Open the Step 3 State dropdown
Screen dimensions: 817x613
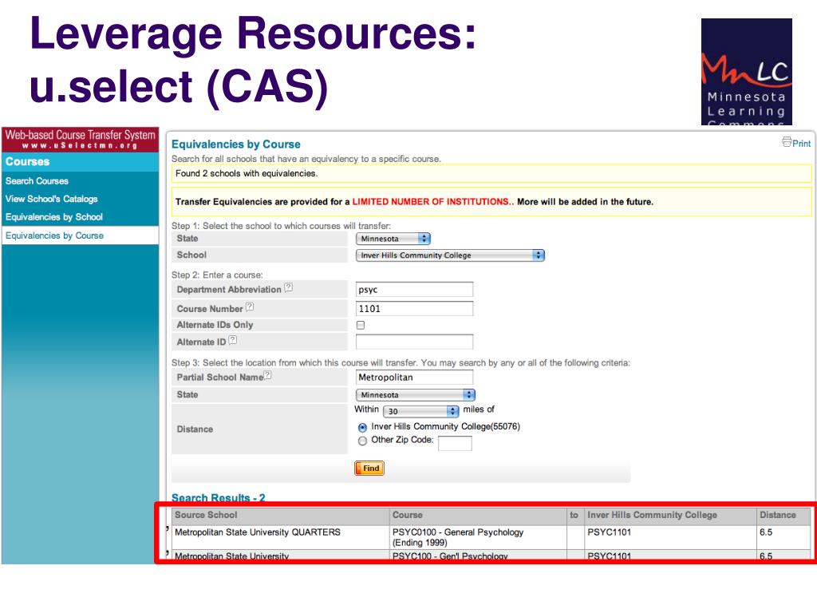[x=415, y=394]
